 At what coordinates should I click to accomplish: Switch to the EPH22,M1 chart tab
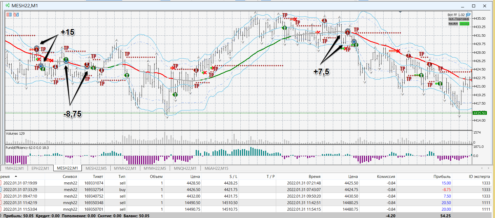[40, 168]
